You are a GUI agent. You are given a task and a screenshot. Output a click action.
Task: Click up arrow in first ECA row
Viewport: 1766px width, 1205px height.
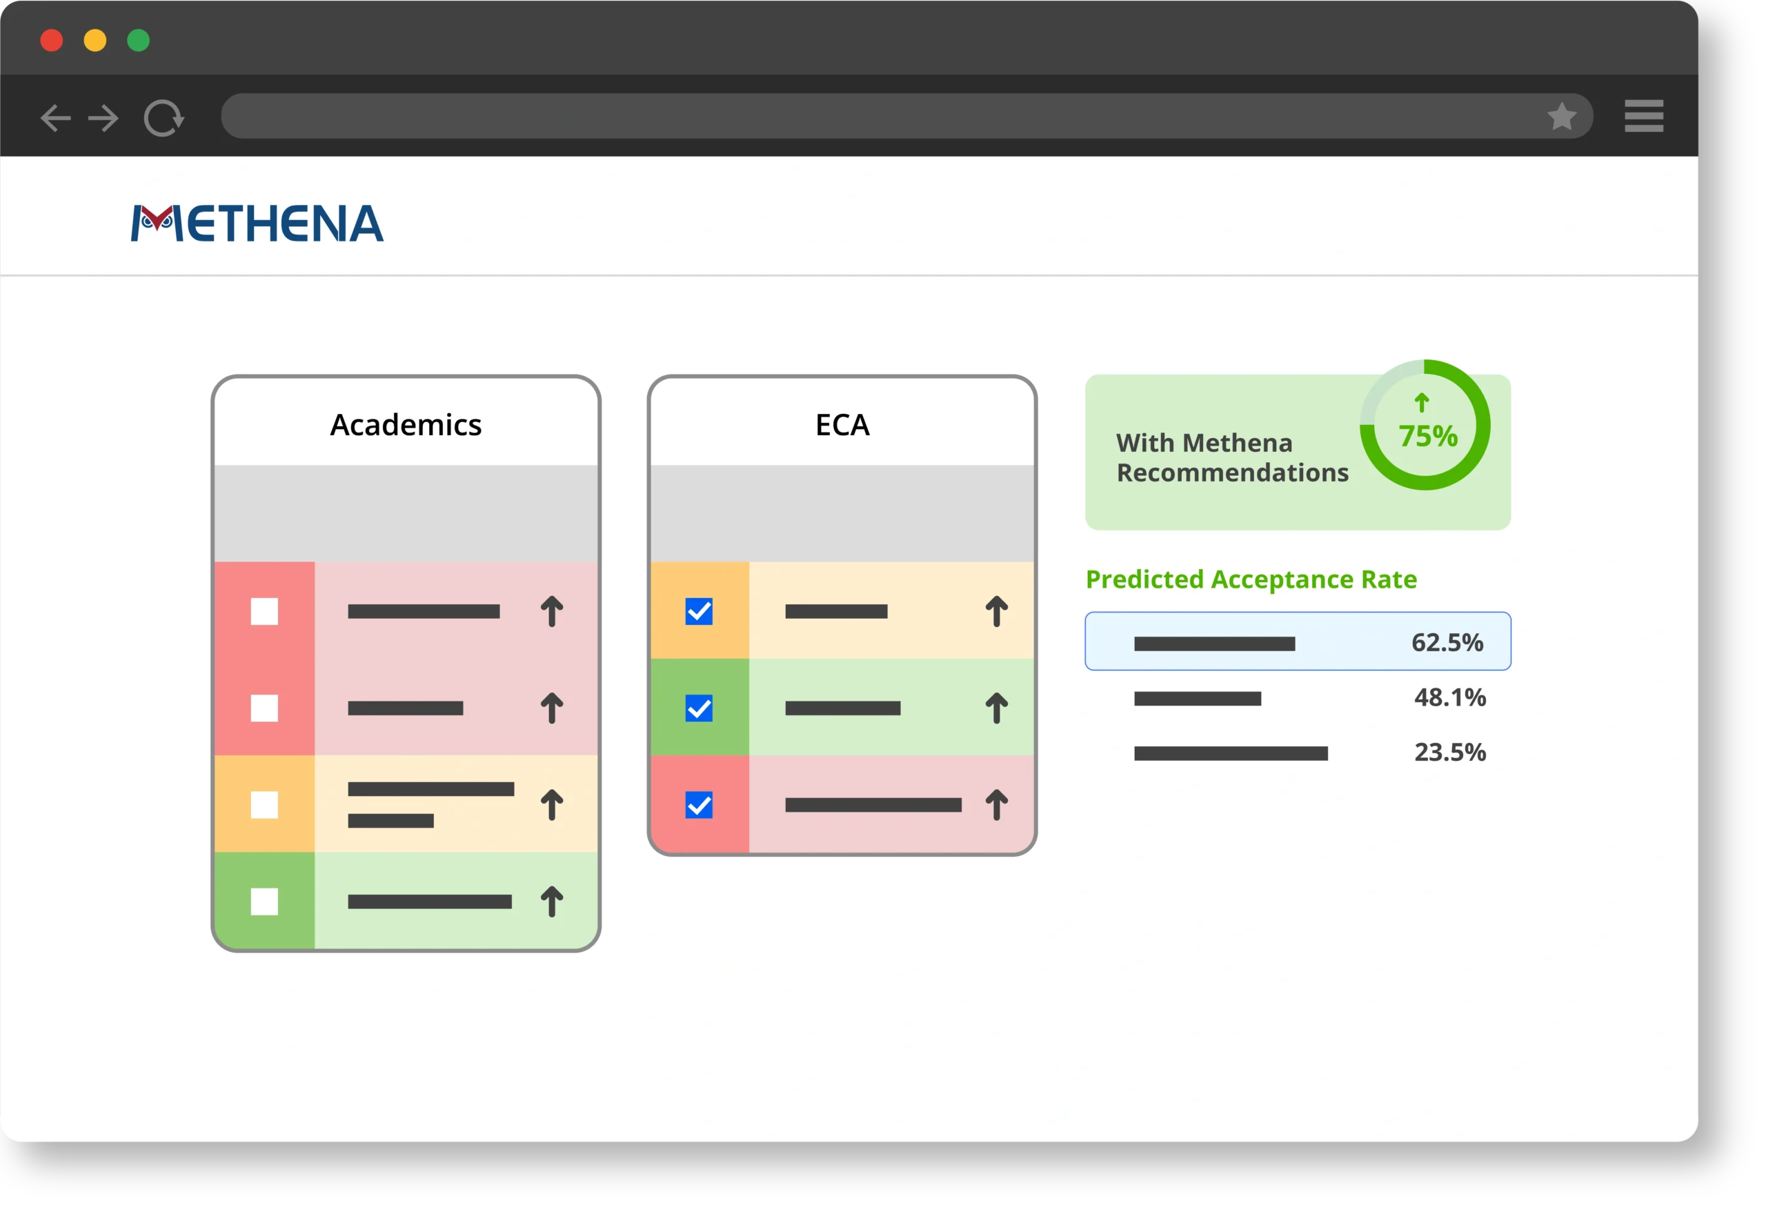pos(996,612)
